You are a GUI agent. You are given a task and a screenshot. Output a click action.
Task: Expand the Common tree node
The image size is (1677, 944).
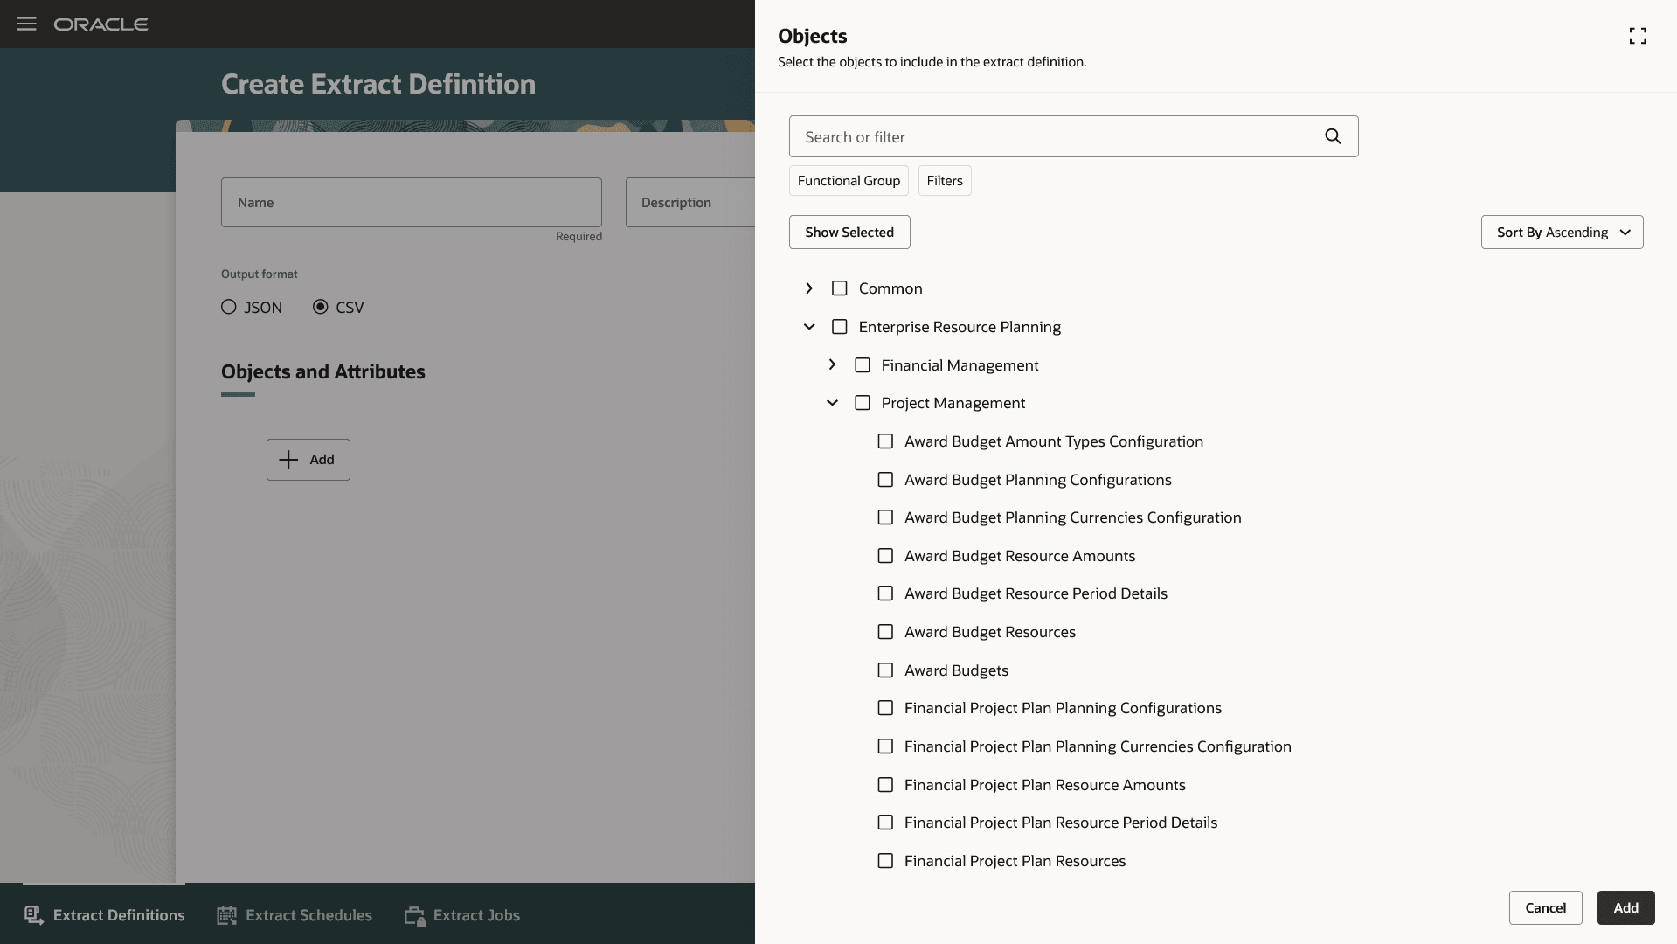click(809, 288)
